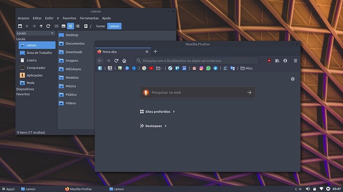343x192 pixels.
Task: Open the Ferramentas menu
Action: pyautogui.click(x=89, y=18)
